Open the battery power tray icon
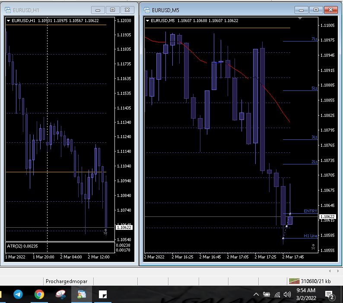The width and height of the screenshot is (343, 303). tap(266, 294)
